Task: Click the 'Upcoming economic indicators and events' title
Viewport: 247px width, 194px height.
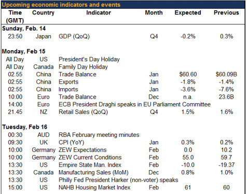Action: pos(61,5)
